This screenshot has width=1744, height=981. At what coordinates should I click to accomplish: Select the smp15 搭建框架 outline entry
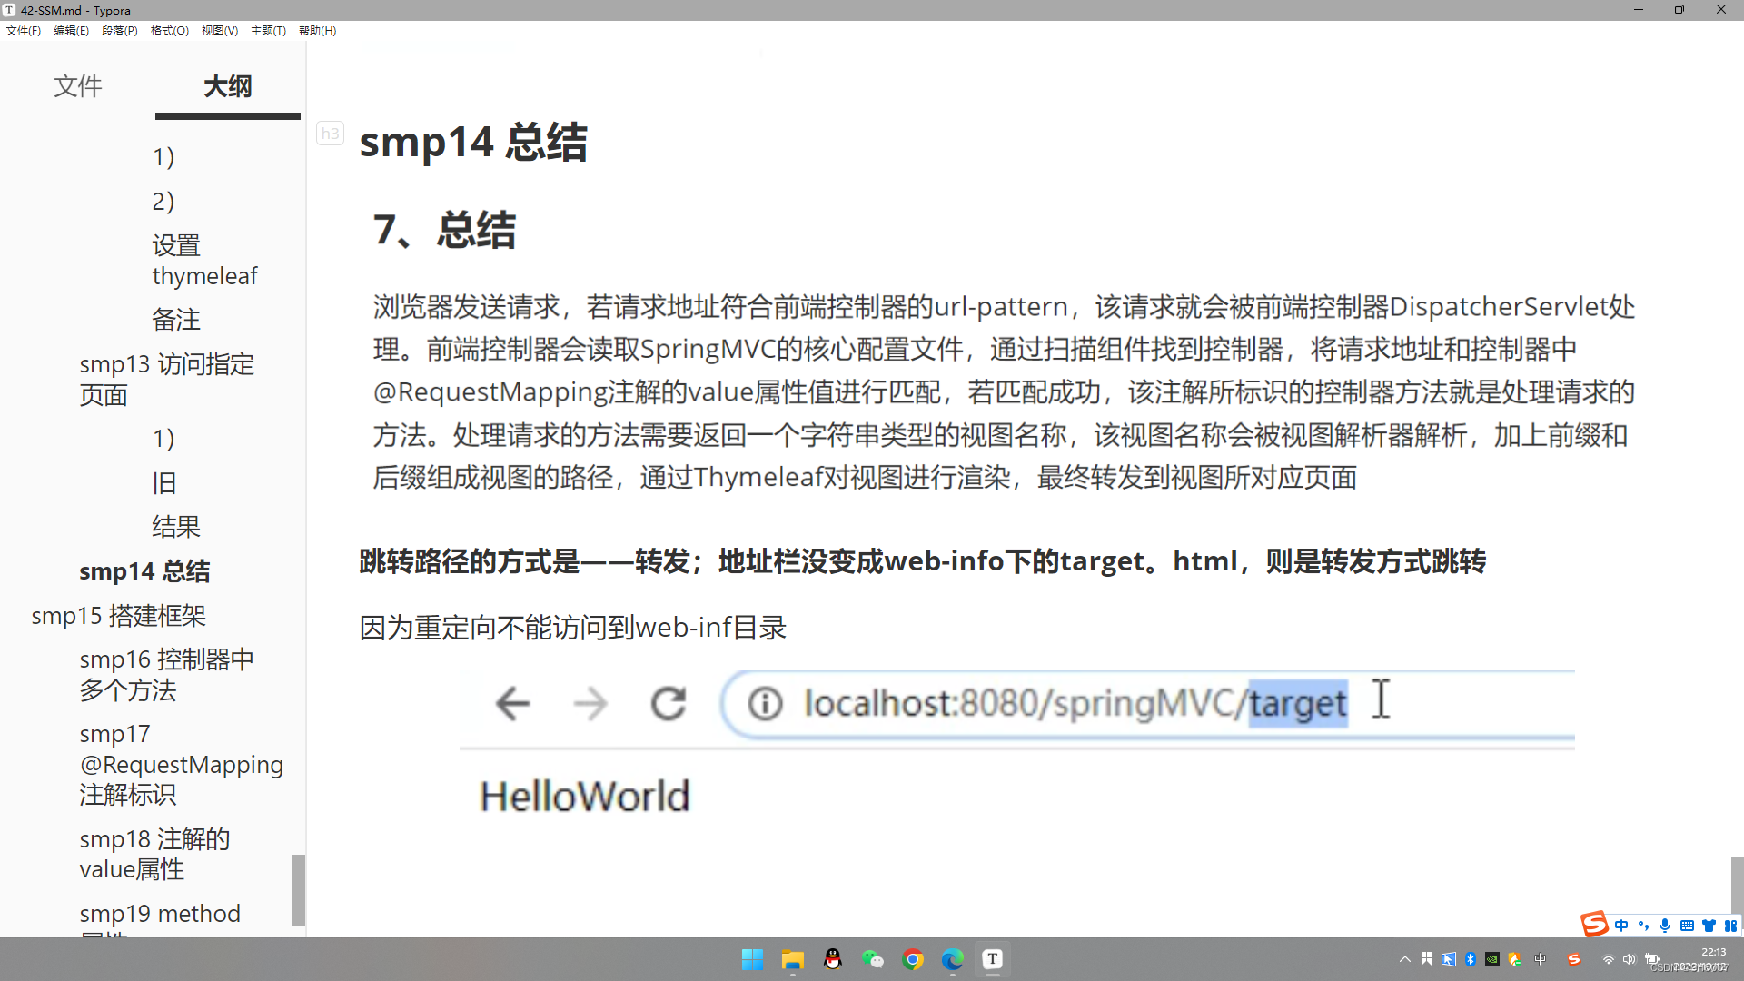pyautogui.click(x=119, y=615)
